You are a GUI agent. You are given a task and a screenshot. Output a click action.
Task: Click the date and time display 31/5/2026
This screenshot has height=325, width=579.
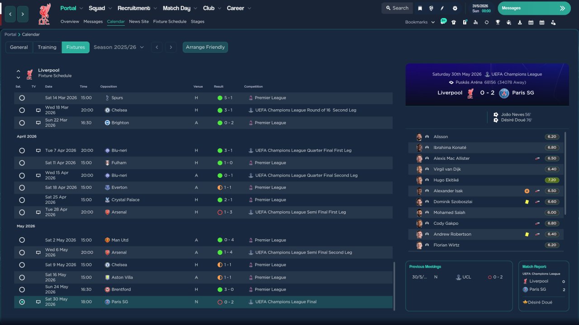pyautogui.click(x=481, y=8)
